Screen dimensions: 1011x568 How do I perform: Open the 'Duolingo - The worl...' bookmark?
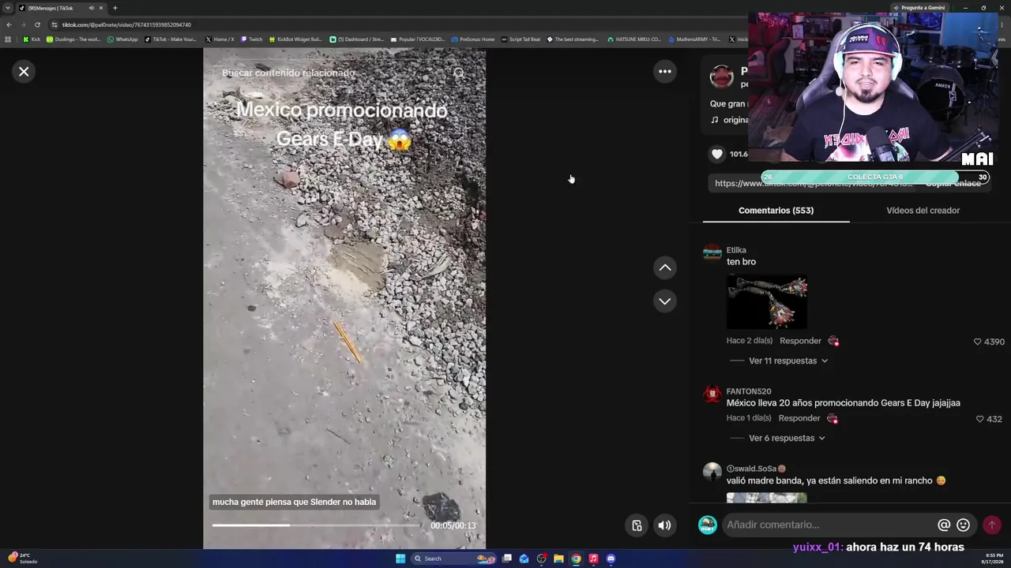click(73, 39)
